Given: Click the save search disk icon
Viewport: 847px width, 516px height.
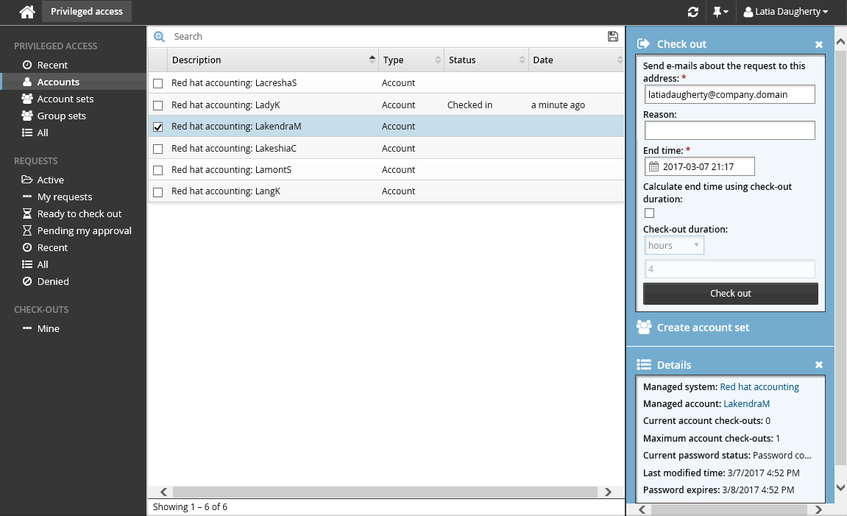Looking at the screenshot, I should click(613, 37).
